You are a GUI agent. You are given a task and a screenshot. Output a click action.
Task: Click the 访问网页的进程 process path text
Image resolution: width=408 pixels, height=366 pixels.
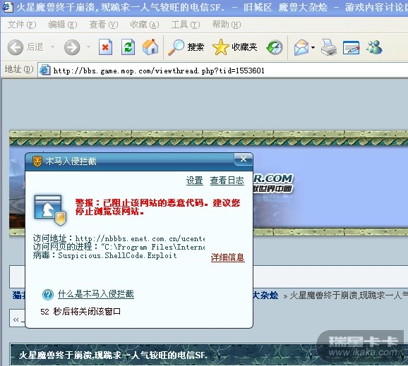152,247
